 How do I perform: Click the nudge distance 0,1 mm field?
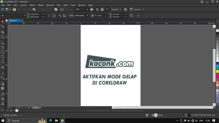tap(100, 15)
